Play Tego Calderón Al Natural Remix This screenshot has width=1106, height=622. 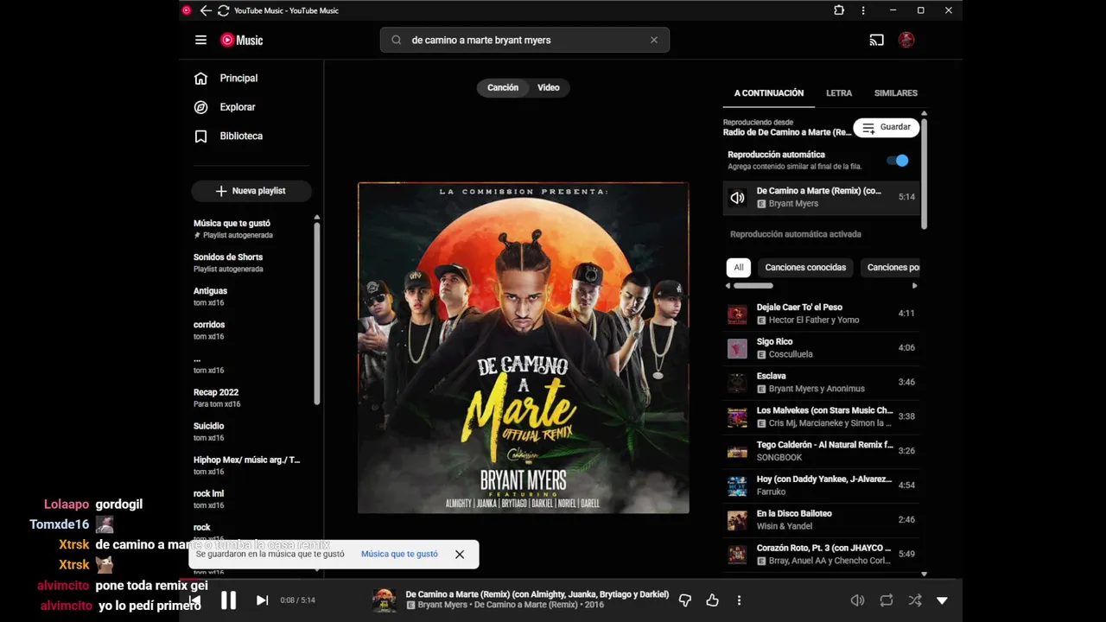821,451
